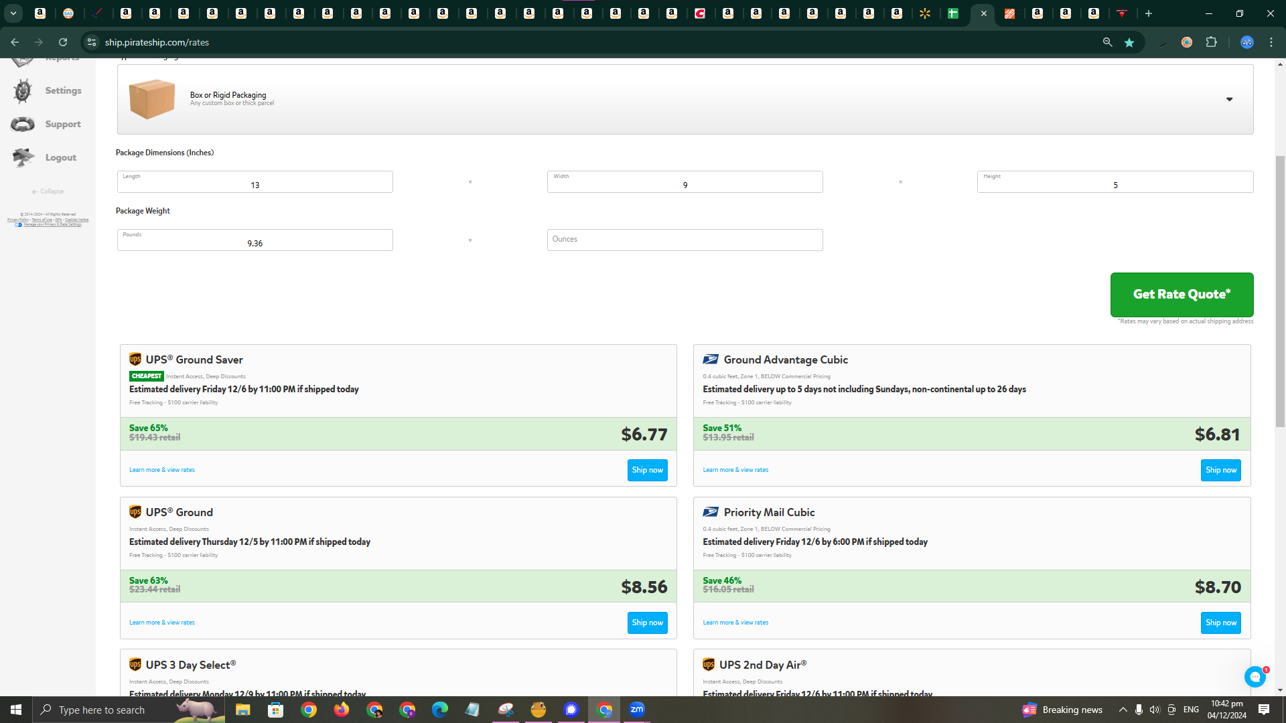Viewport: 1286px width, 723px height.
Task: Click the green Get Rate Quote button
Action: pos(1182,295)
